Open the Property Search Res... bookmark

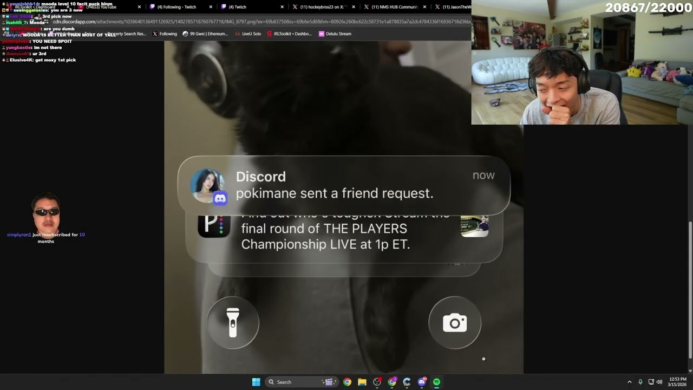pos(127,34)
